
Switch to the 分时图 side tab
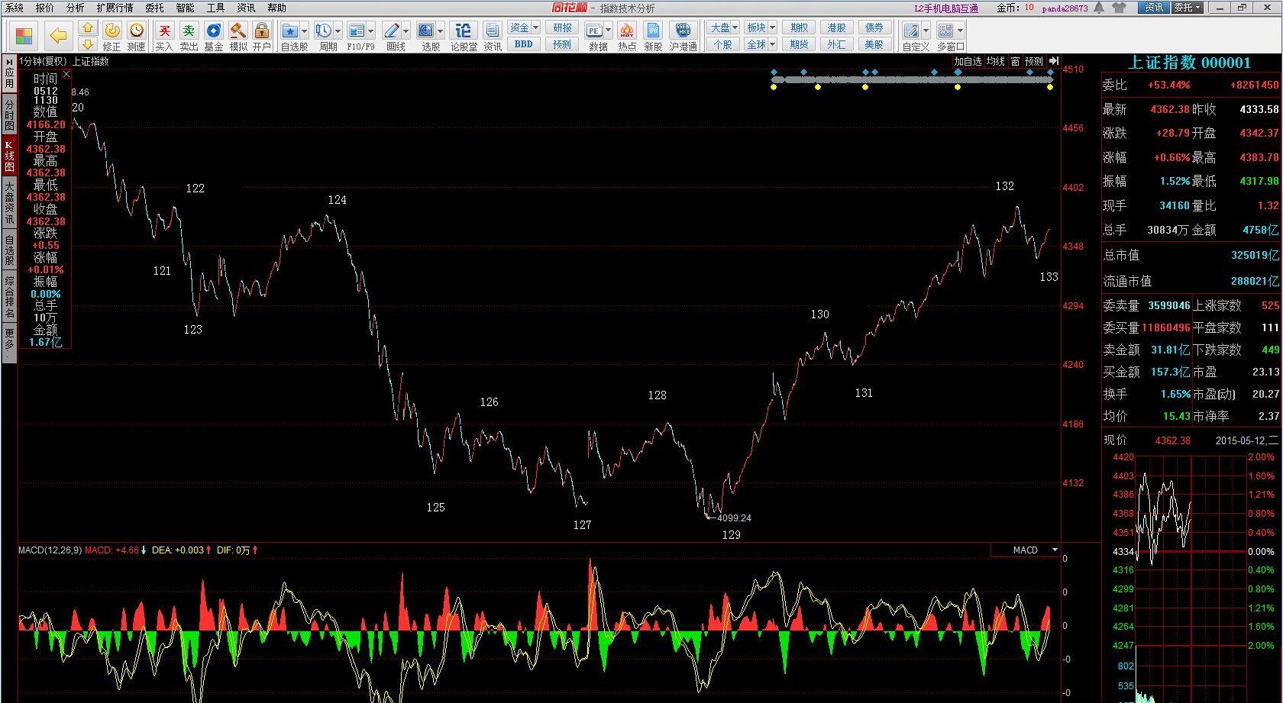click(9, 114)
